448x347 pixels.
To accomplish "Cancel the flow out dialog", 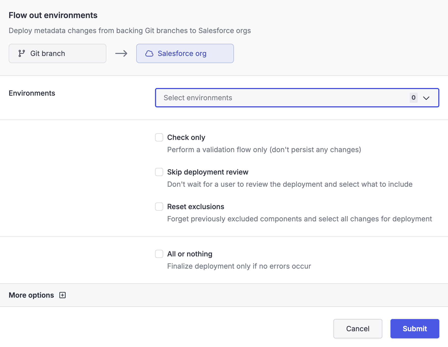I will (358, 329).
